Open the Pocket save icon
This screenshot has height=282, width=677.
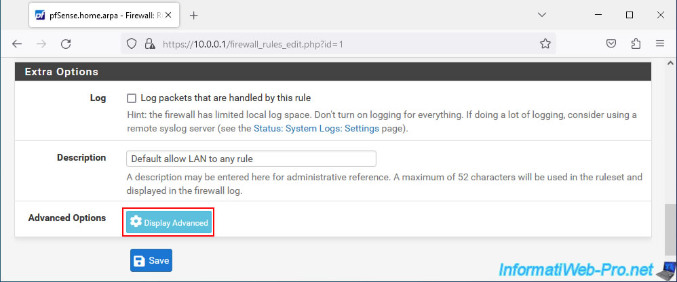pyautogui.click(x=611, y=43)
